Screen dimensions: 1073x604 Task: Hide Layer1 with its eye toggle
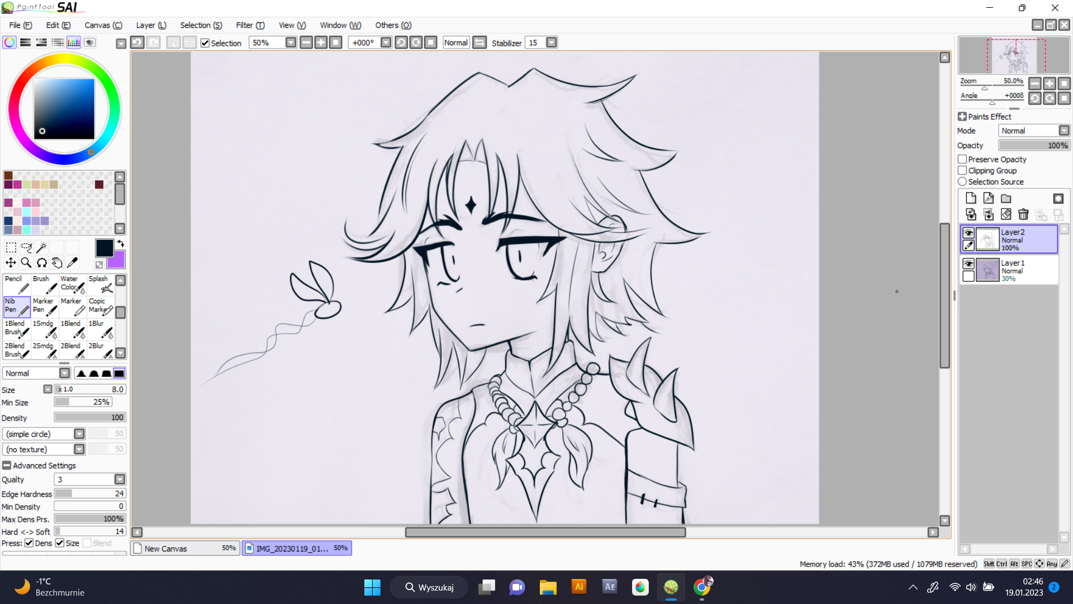pos(970,263)
